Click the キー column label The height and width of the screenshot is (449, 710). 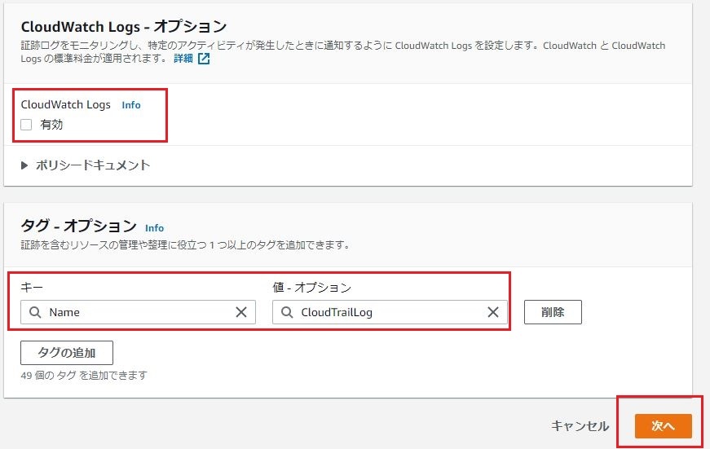[32, 288]
